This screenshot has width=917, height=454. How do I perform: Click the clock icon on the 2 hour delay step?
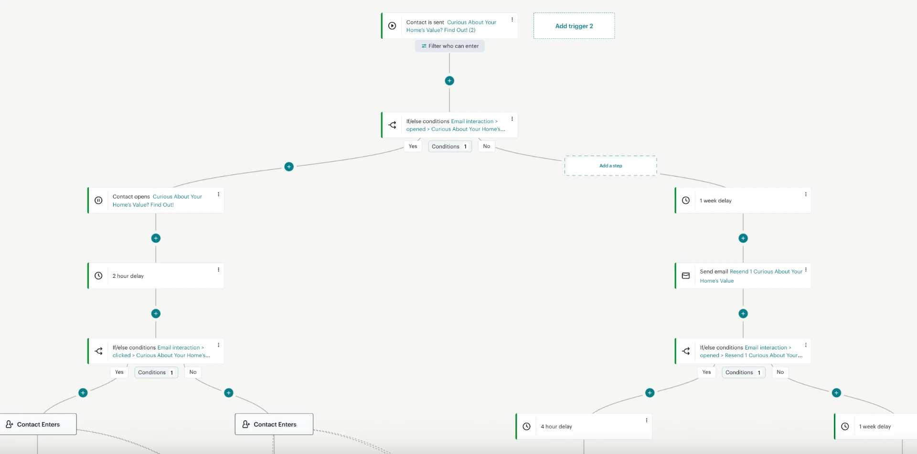(x=98, y=276)
